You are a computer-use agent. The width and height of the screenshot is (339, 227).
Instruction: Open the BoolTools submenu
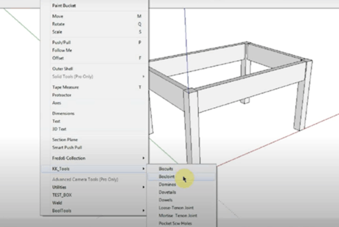click(x=61, y=210)
